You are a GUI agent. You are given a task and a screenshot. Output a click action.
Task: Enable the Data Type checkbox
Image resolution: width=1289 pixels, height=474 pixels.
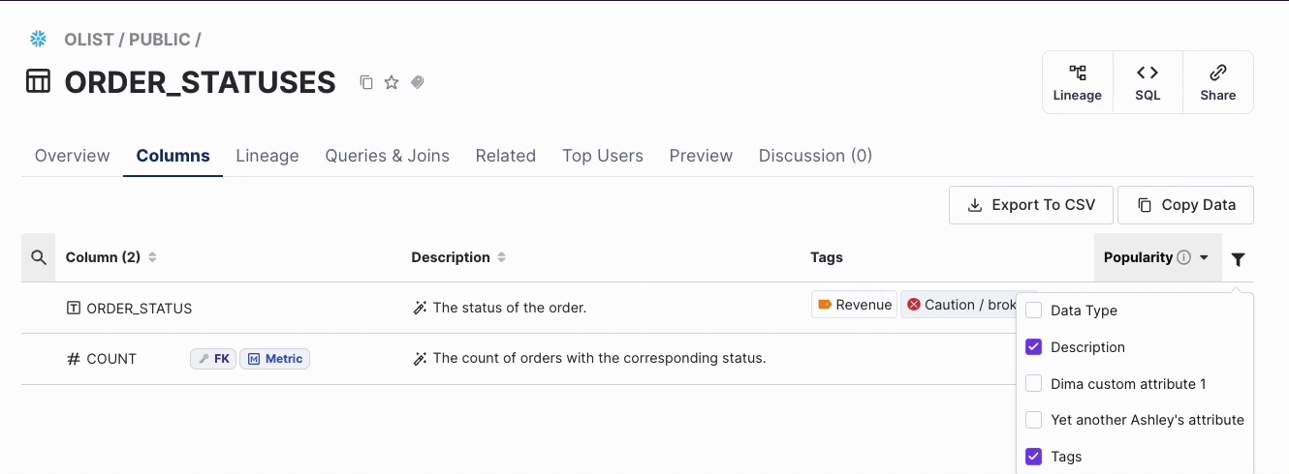(x=1033, y=311)
